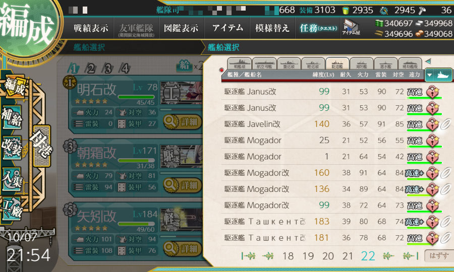Open the 改装 remodel sidebar icon
454x272 pixels.
click(12, 147)
